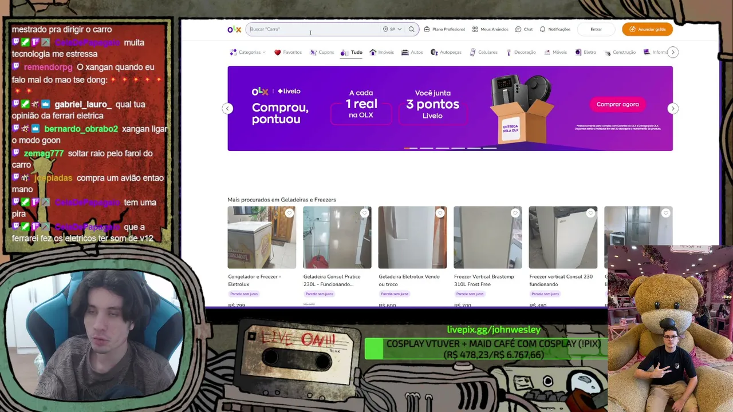The width and height of the screenshot is (733, 412).
Task: Reveal more categories with the right arrow
Action: tap(673, 52)
